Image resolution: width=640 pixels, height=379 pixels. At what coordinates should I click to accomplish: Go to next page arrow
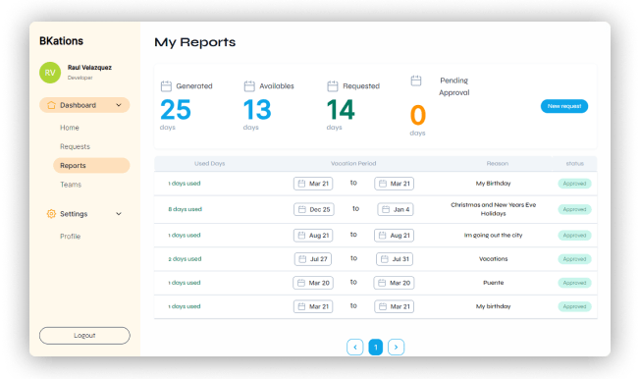[x=396, y=348]
